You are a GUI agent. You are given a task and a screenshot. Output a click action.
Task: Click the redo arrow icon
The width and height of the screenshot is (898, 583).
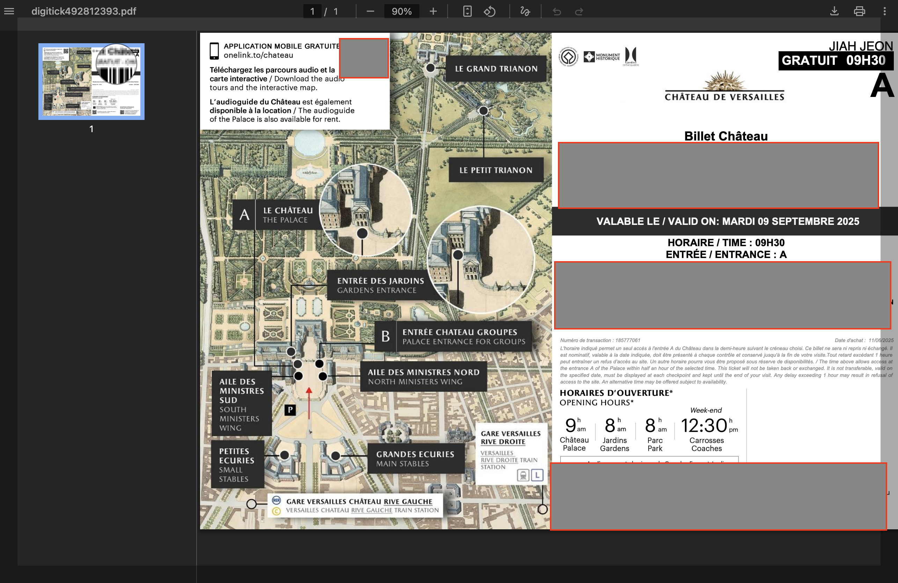tap(579, 12)
